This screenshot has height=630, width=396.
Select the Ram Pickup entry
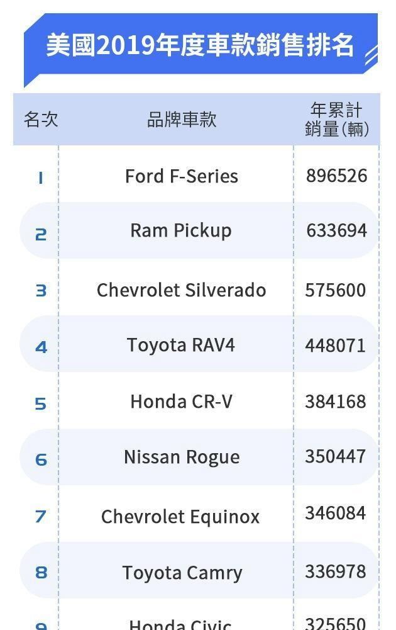[x=181, y=232]
